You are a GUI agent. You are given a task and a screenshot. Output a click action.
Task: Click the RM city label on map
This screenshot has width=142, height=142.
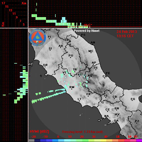[x=72, y=87]
